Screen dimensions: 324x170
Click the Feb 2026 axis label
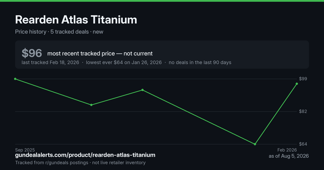[287, 150]
